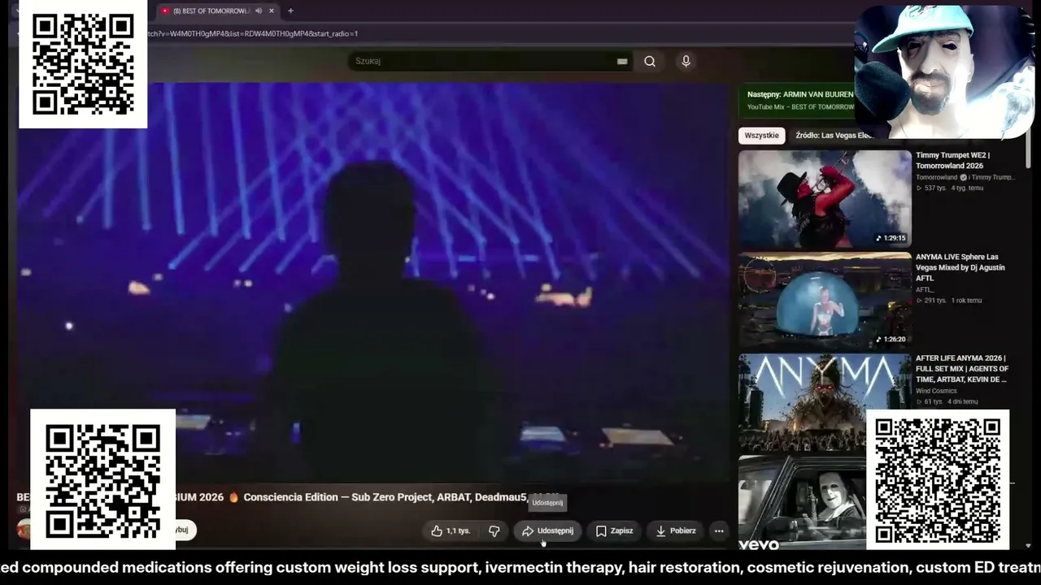Click the YouTube search magnifier button
Viewport: 1041px width, 585px height.
(x=650, y=61)
